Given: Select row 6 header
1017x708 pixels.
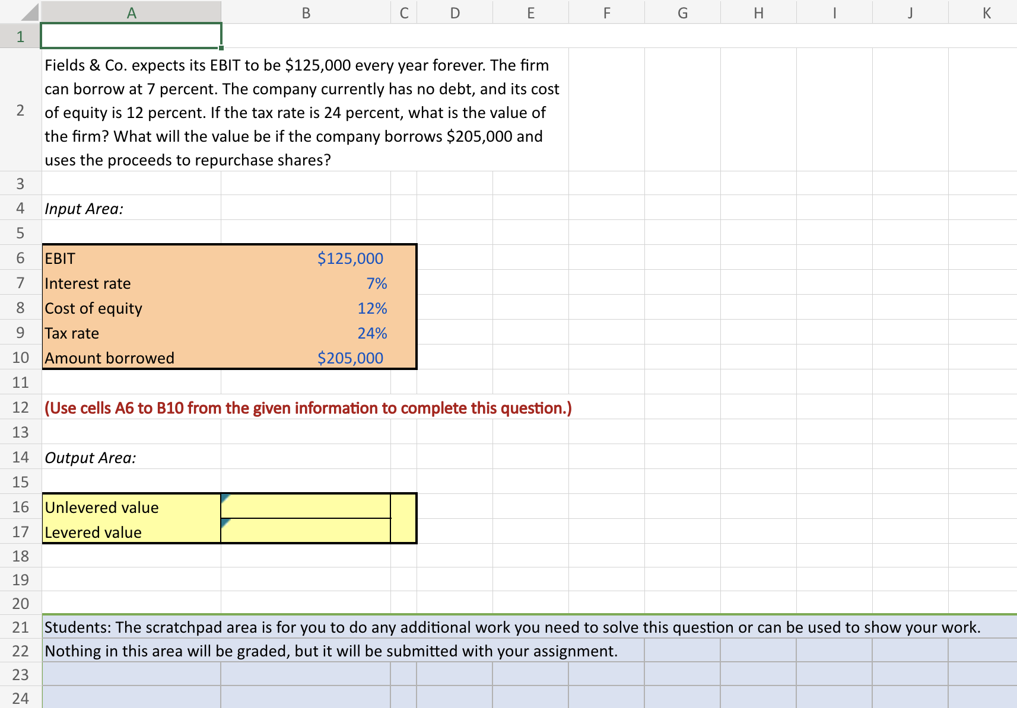Looking at the screenshot, I should [20, 258].
